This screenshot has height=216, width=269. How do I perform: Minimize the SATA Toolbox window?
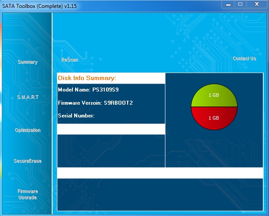click(228, 4)
